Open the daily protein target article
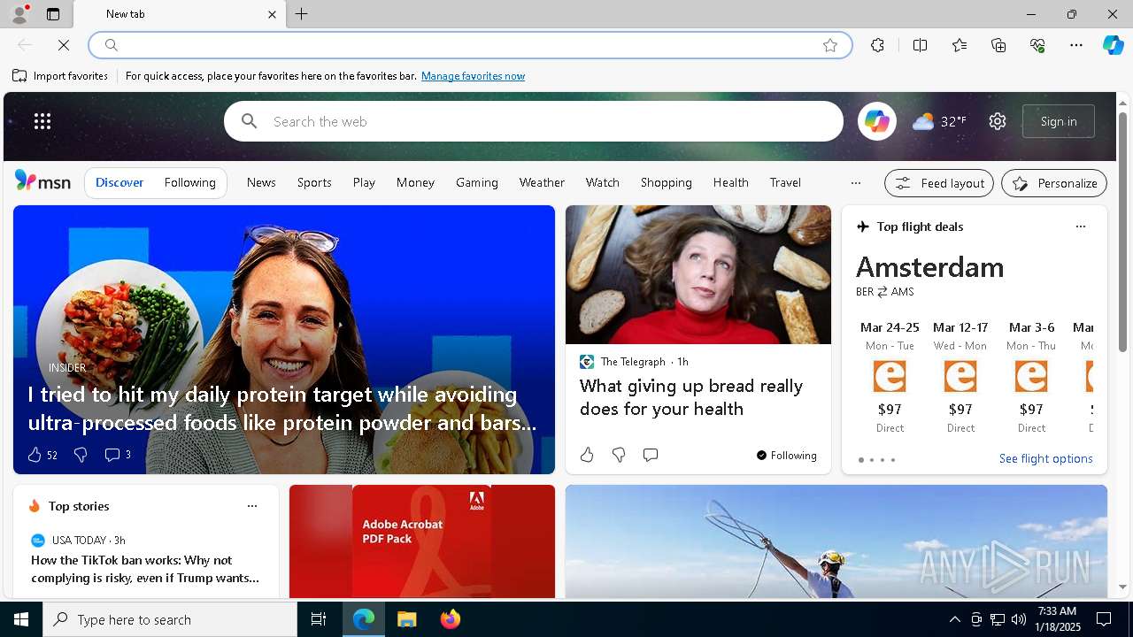 coord(281,409)
